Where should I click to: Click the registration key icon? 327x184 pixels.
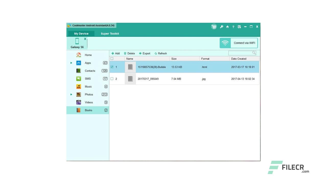[221, 27]
